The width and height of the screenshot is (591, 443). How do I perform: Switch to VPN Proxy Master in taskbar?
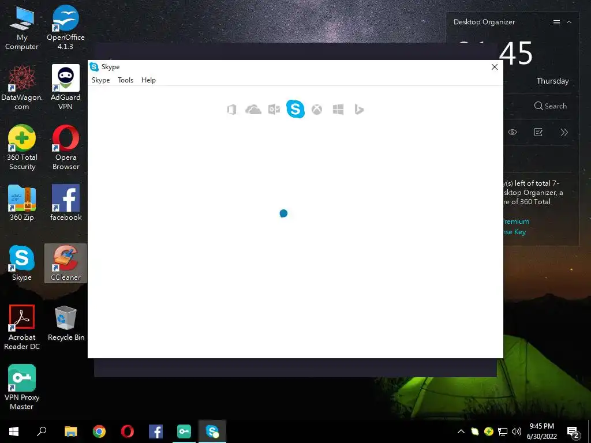pos(184,431)
